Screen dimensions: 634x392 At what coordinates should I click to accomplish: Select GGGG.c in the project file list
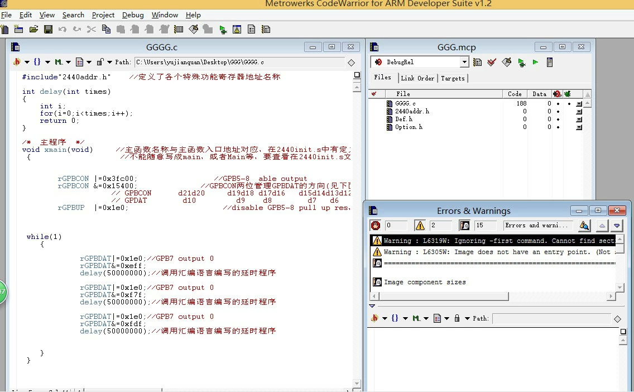coord(405,103)
